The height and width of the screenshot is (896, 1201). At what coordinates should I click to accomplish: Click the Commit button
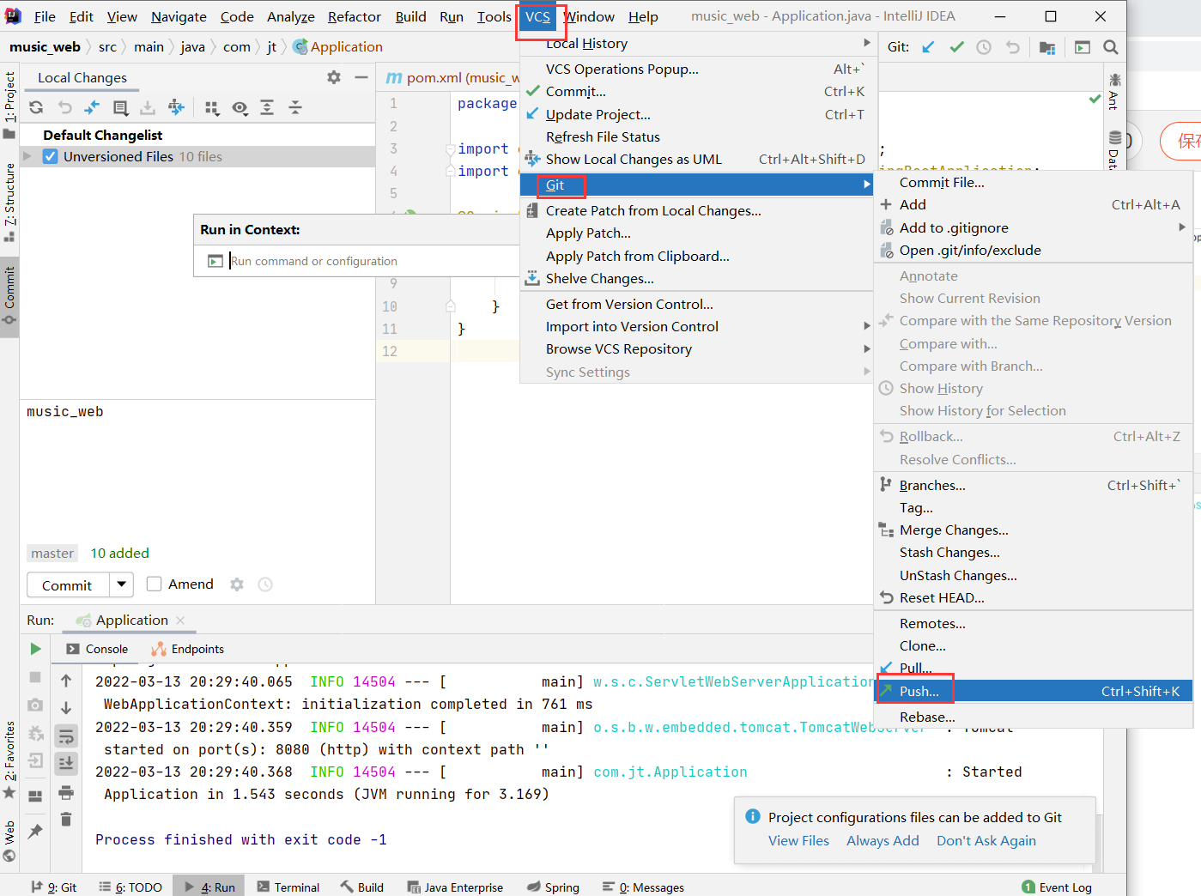[x=67, y=585]
